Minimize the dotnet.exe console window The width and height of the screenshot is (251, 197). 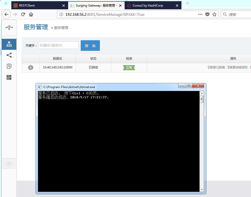[182, 86]
